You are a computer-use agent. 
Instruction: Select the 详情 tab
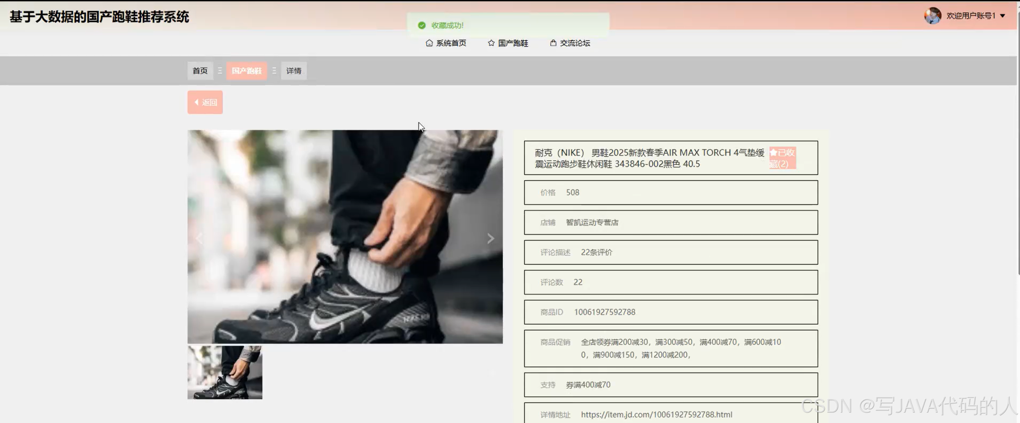pyautogui.click(x=294, y=70)
